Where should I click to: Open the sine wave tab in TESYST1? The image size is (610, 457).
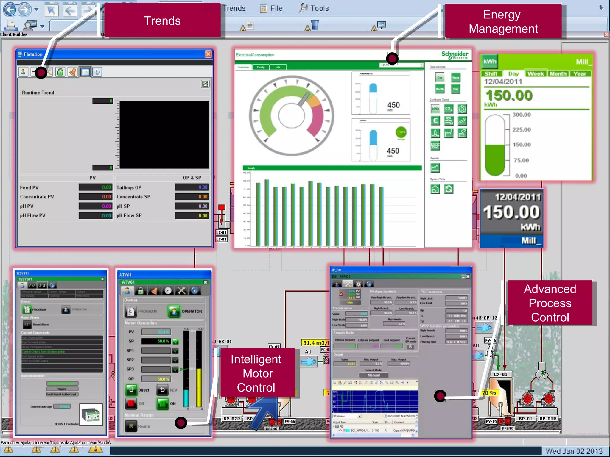[x=32, y=285]
